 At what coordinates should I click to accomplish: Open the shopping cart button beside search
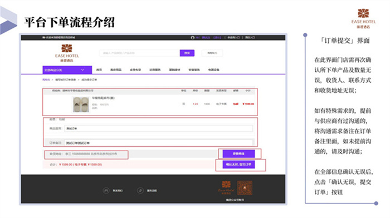click(212, 53)
